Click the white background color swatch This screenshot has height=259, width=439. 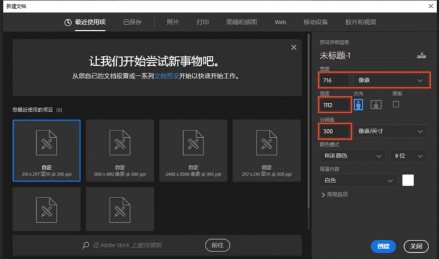408,180
